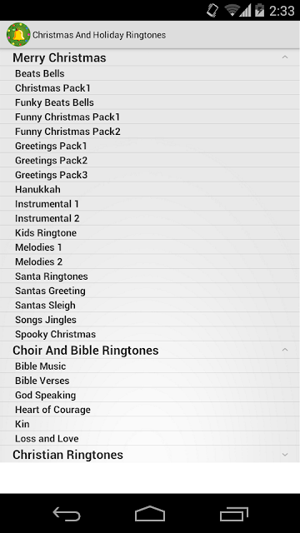Select Heart of Courage item
The width and height of the screenshot is (300, 533).
(x=150, y=410)
